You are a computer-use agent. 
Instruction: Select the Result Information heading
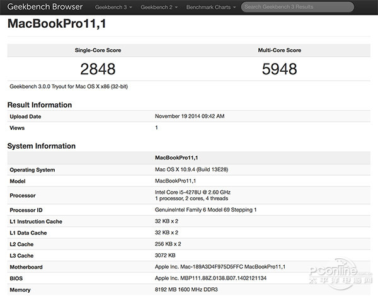[40, 105]
